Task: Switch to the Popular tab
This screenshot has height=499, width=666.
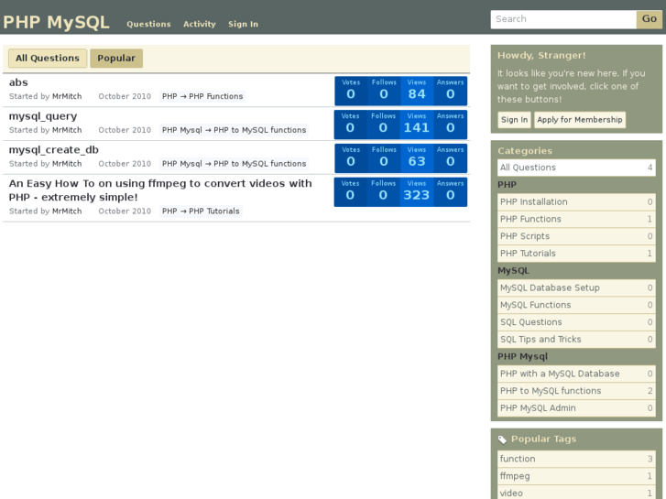Action: pos(116,59)
